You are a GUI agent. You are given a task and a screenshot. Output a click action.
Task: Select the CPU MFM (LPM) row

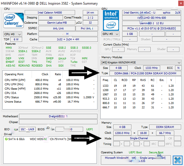click(50, 80)
